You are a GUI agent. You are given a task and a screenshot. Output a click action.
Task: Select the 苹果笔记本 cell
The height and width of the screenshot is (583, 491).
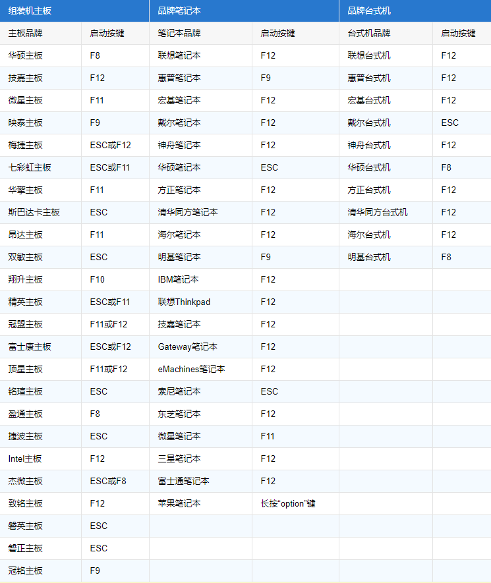(179, 503)
